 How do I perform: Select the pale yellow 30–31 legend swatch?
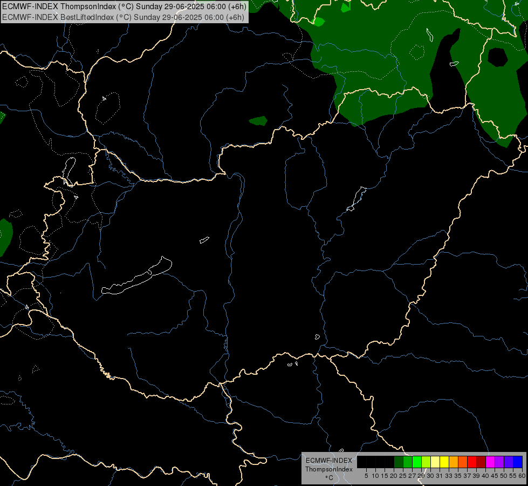pyautogui.click(x=435, y=462)
